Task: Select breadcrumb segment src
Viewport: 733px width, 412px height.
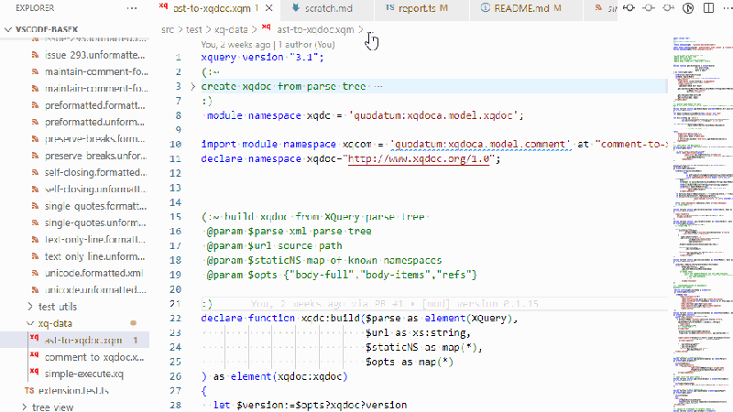Action: 168,29
